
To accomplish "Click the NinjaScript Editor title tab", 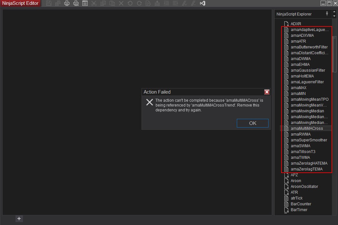I will 20,3.
